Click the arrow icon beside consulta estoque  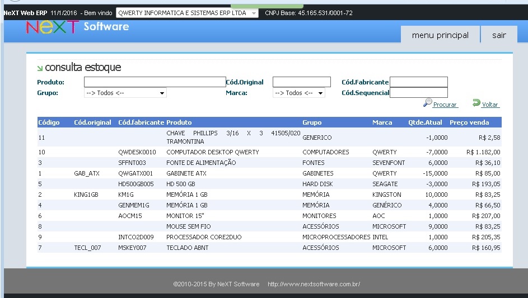pos(40,68)
